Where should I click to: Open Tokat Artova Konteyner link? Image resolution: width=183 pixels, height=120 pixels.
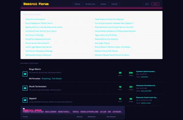click(35, 19)
